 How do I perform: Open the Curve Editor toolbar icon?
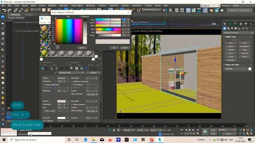click(194, 10)
